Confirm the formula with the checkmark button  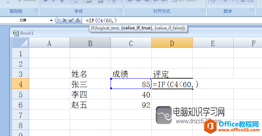[71, 20]
